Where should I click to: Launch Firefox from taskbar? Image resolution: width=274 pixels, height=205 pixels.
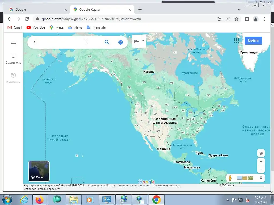pyautogui.click(x=40, y=200)
